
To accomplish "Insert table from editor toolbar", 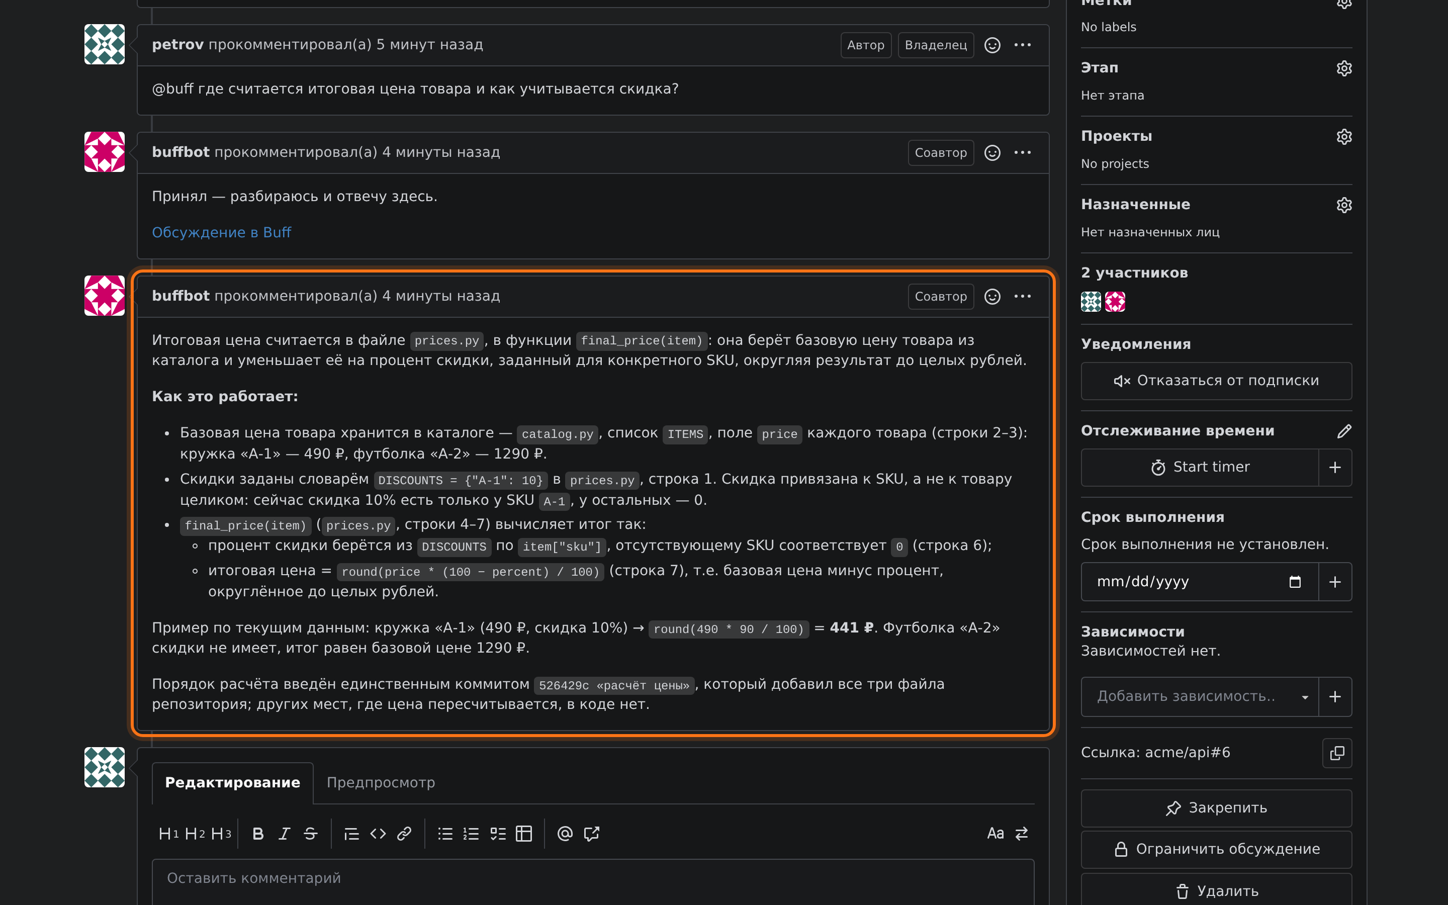I will point(524,833).
